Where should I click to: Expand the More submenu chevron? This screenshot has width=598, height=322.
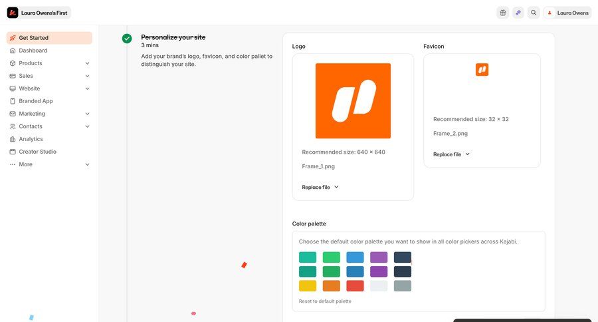point(87,164)
